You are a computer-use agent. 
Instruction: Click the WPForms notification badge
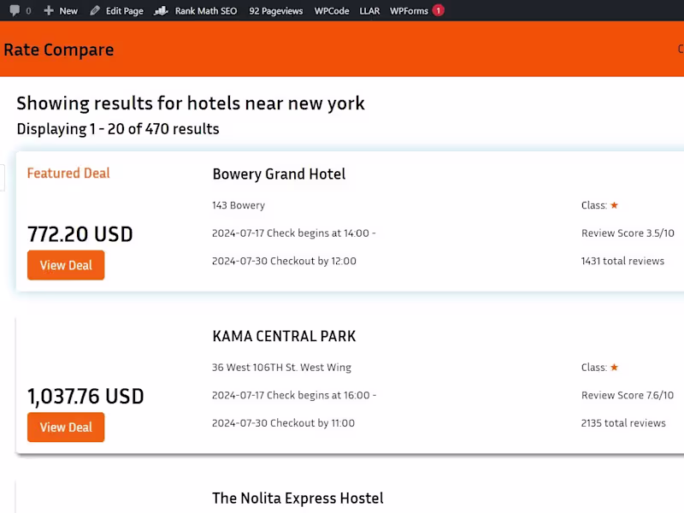[438, 11]
